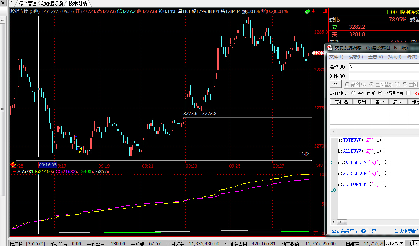
Task: Click the D:493 indicator value
Action: click(x=85, y=172)
